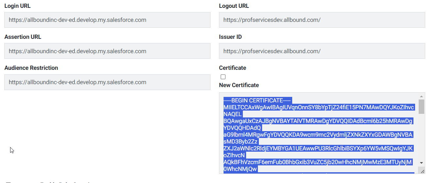Click the Certificate label

point(232,68)
